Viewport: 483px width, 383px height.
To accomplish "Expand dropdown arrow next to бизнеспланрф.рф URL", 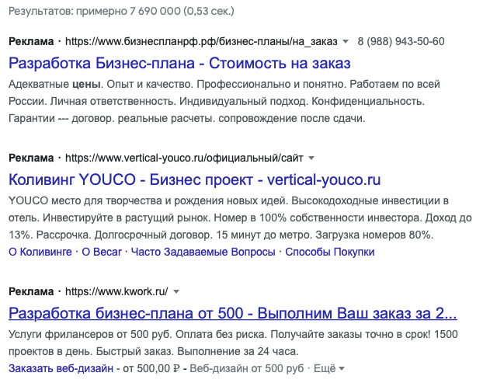I will coord(346,41).
